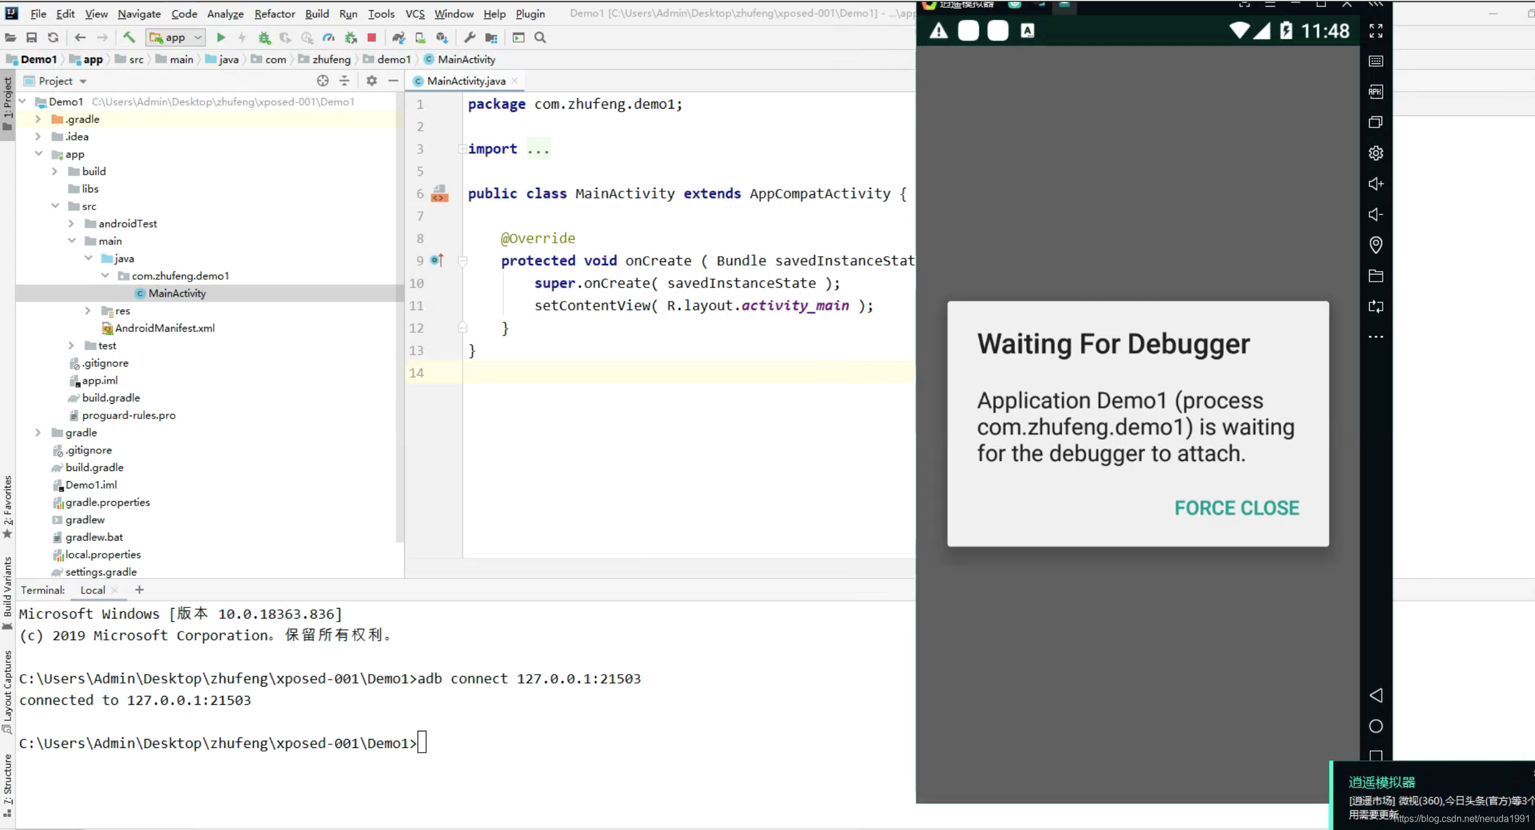Open the Structure tool window tab

[7, 785]
